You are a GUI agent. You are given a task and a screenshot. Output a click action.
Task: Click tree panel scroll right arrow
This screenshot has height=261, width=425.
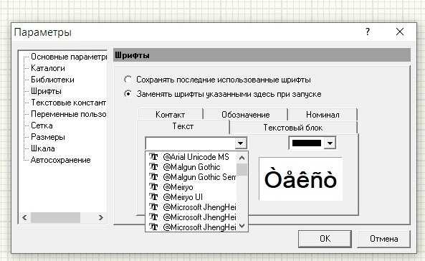[x=101, y=217]
